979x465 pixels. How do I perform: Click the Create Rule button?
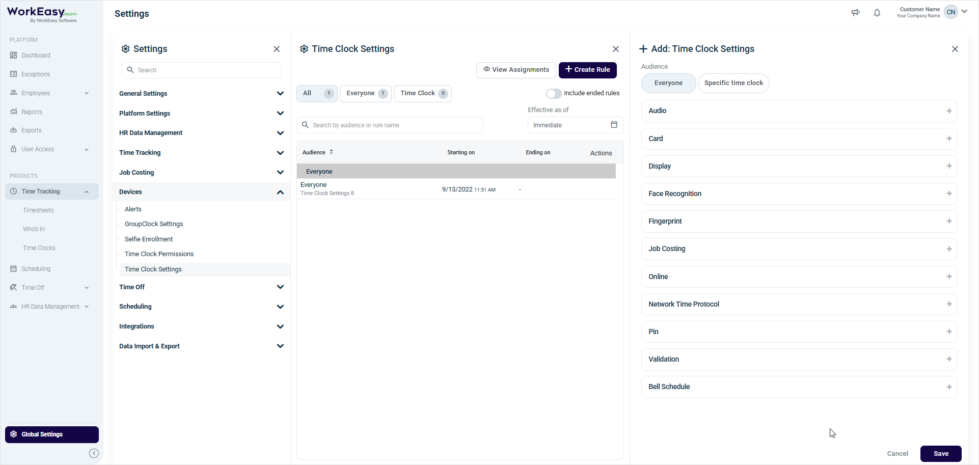pos(587,70)
